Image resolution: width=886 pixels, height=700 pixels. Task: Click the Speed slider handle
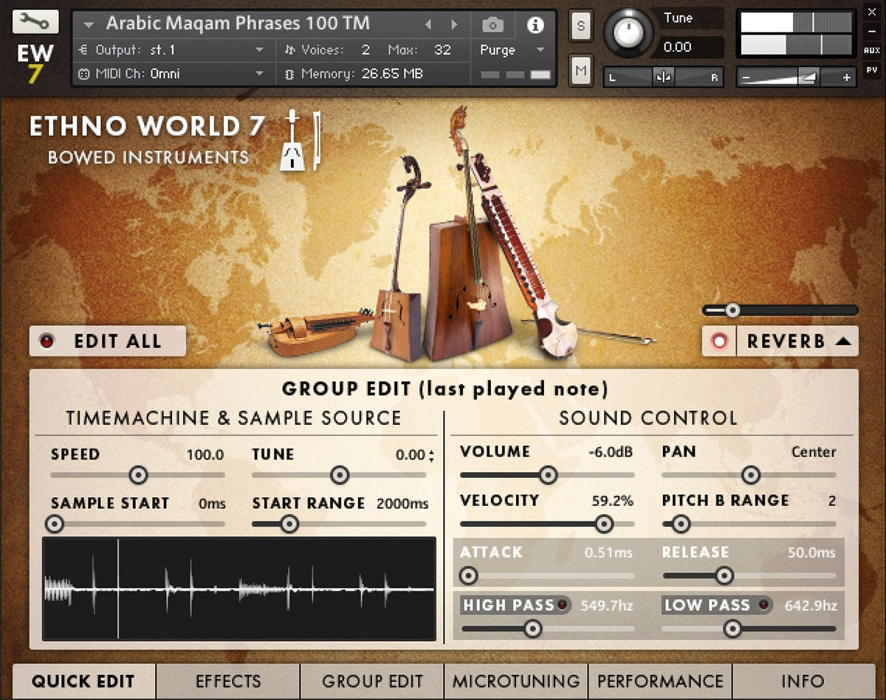[x=138, y=475]
